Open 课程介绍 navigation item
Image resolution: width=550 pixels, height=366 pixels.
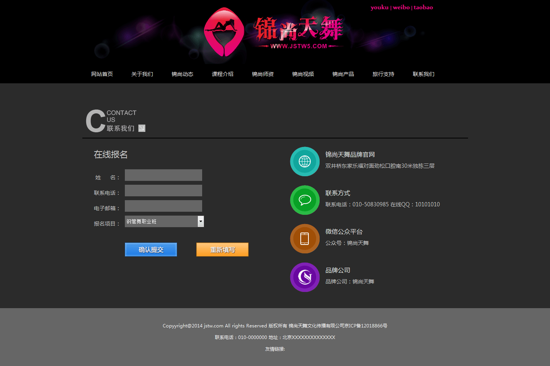[x=223, y=74]
